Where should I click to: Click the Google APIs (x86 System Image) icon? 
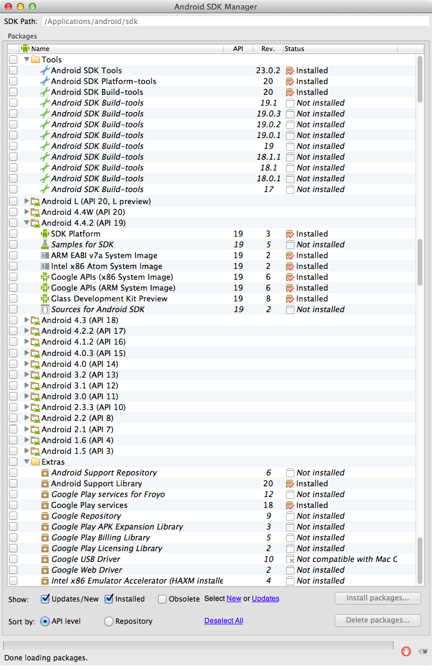coord(45,277)
